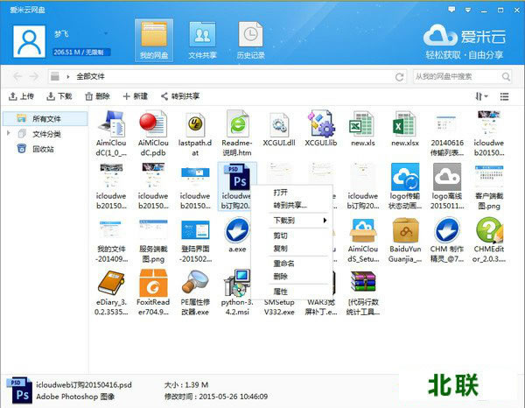
Task: Click the search box 从我的网盘中搜索
Action: 457,76
